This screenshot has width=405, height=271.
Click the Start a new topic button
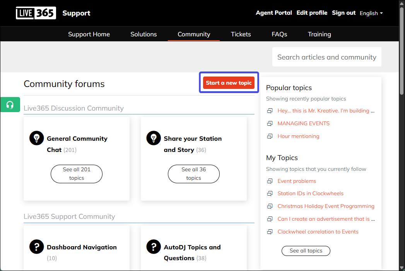click(x=229, y=83)
